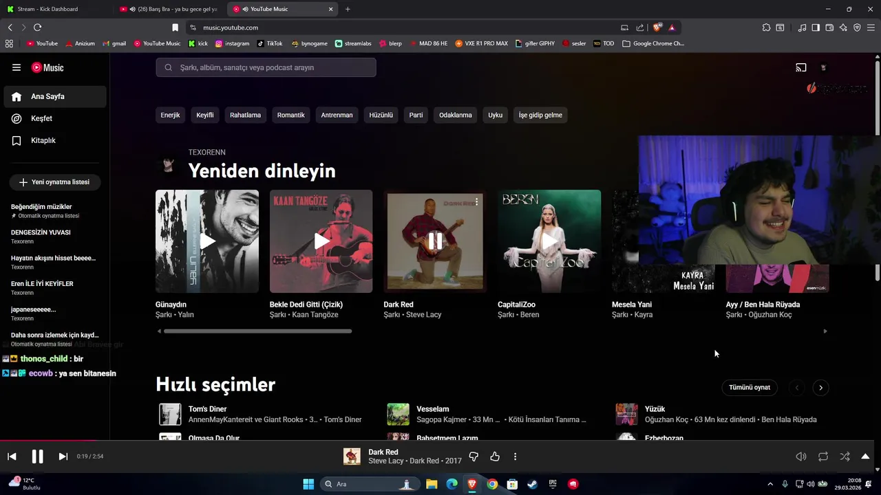
Task: Open the browser extensions puzzle icon
Action: coord(766,27)
